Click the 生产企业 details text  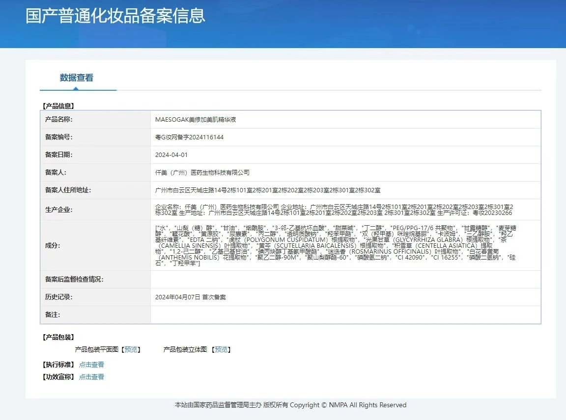(334, 210)
